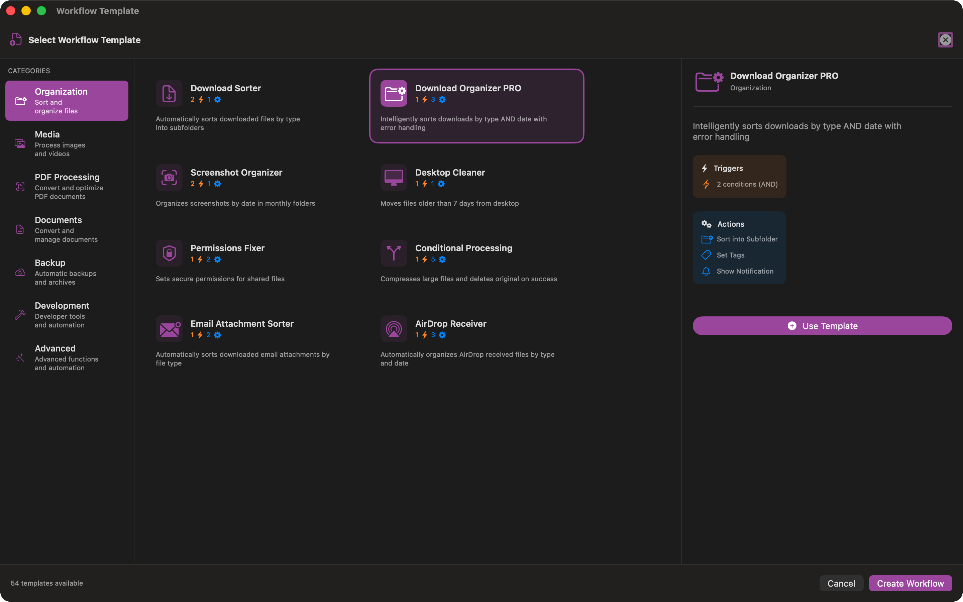
Task: Close the template dialog with the X button
Action: [x=946, y=40]
